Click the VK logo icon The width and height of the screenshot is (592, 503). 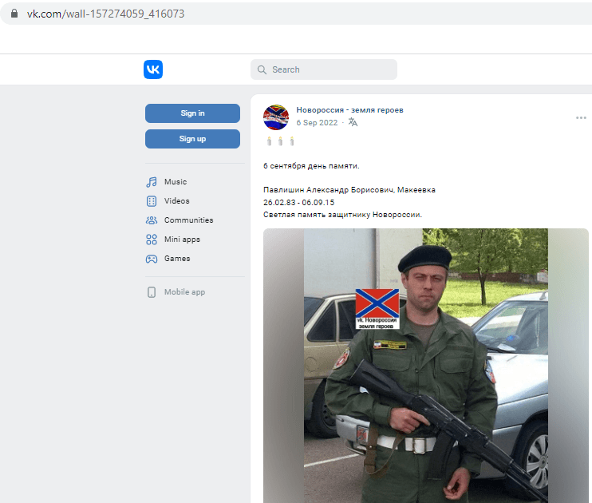153,69
